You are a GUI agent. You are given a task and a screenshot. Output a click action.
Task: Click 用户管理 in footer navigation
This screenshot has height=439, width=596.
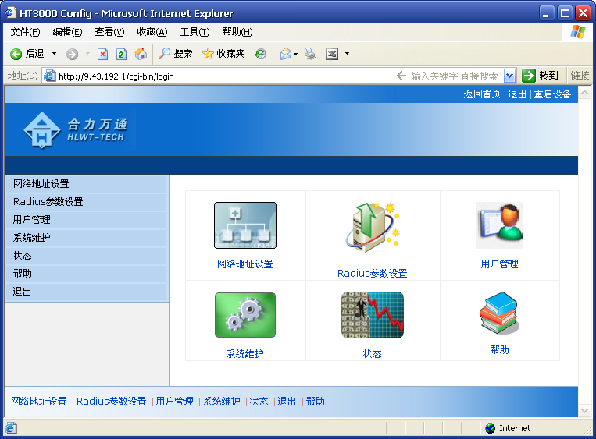coord(174,401)
